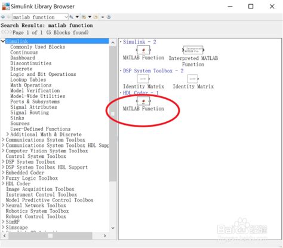Select Model Predictive Control Toolbox
283x248 pixels.
click(50, 200)
